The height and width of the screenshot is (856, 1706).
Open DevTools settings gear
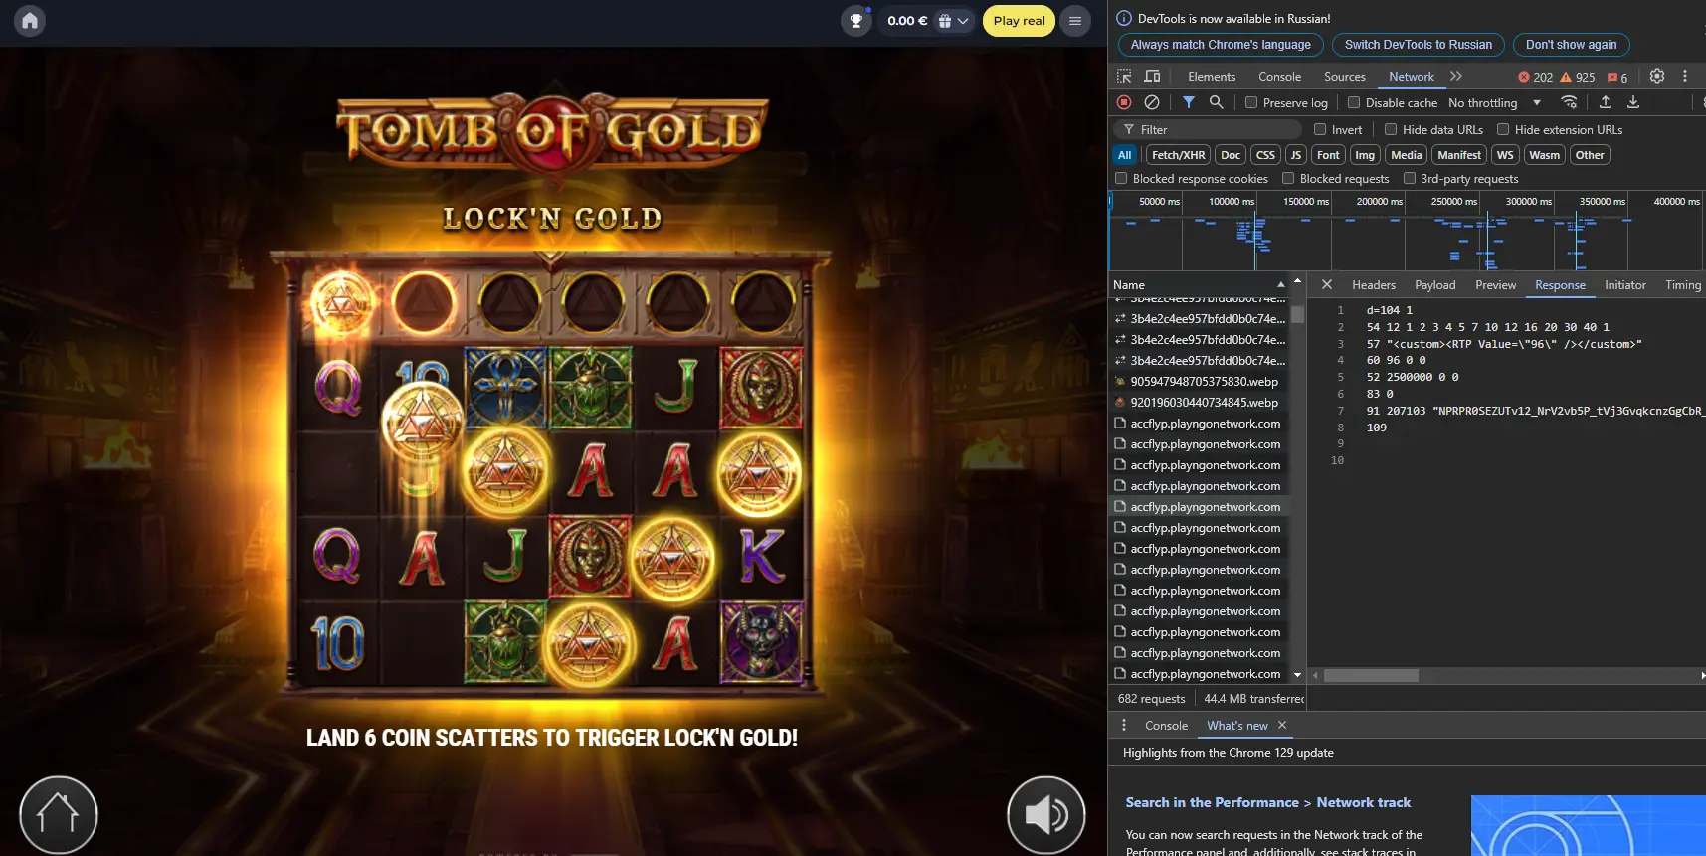(1657, 77)
